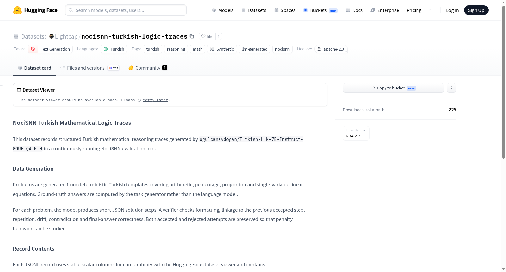Open Enterprise navigation link
This screenshot has height=272, width=506.
pos(385,10)
